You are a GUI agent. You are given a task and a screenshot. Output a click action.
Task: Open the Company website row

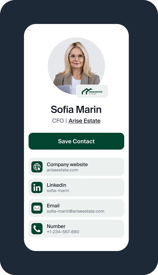(76, 167)
